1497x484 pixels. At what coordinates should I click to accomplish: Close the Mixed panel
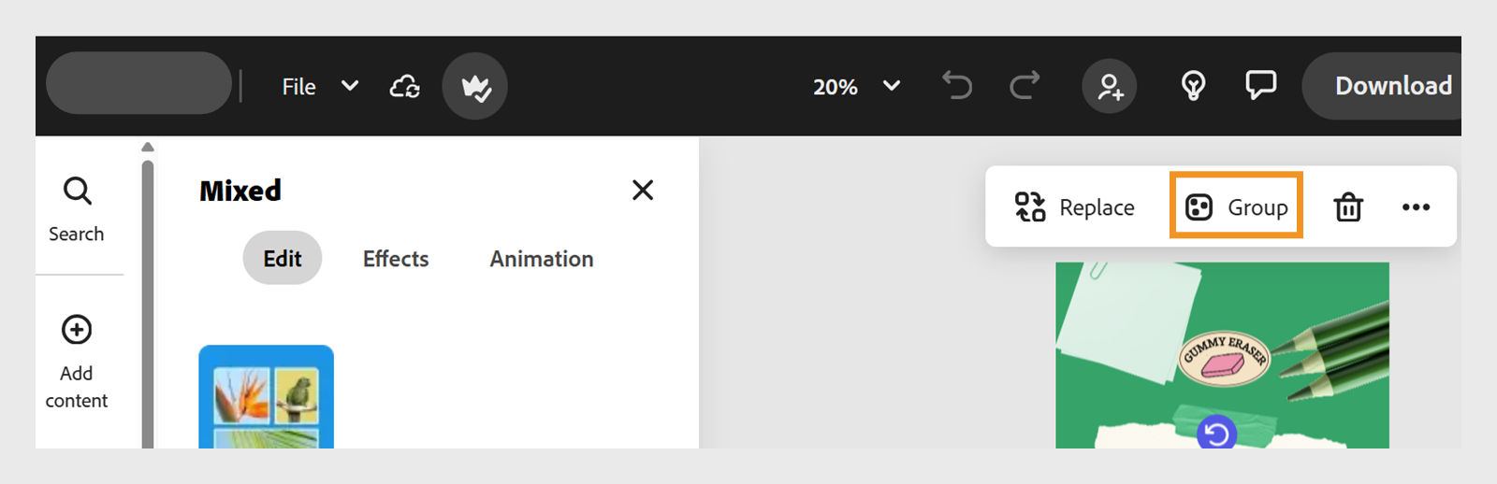(643, 191)
